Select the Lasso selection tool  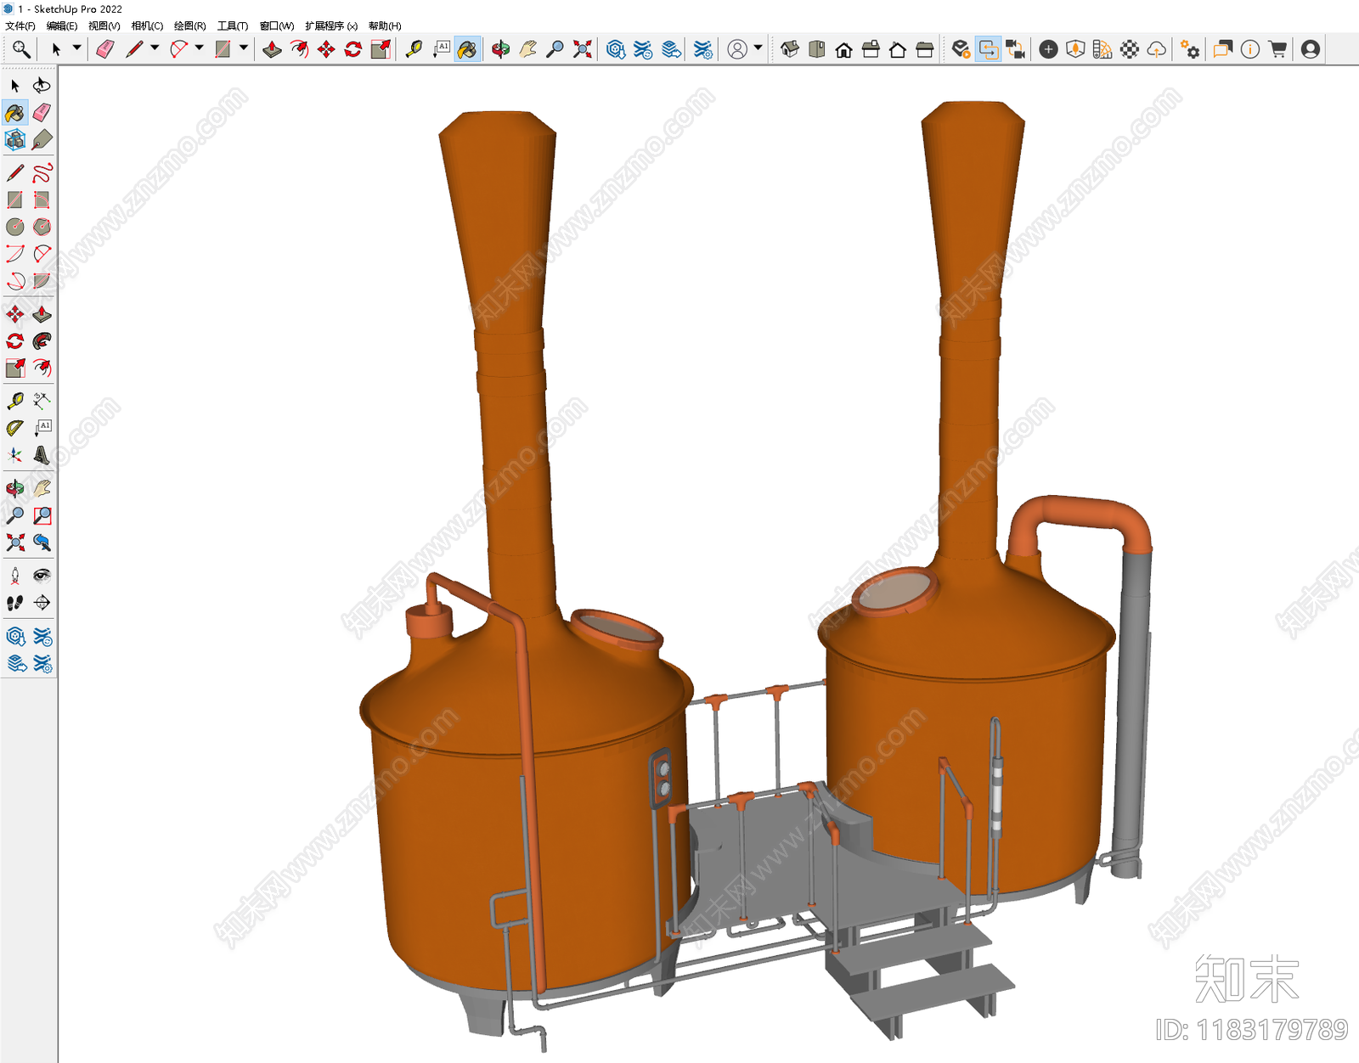point(42,86)
